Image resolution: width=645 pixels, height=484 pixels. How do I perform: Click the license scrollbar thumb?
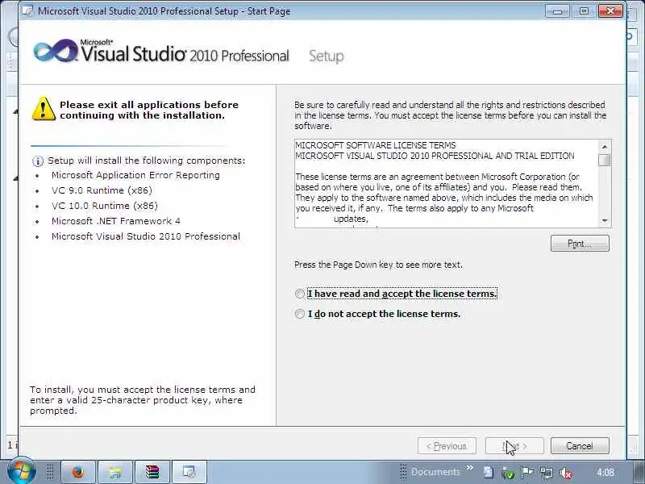pos(605,160)
